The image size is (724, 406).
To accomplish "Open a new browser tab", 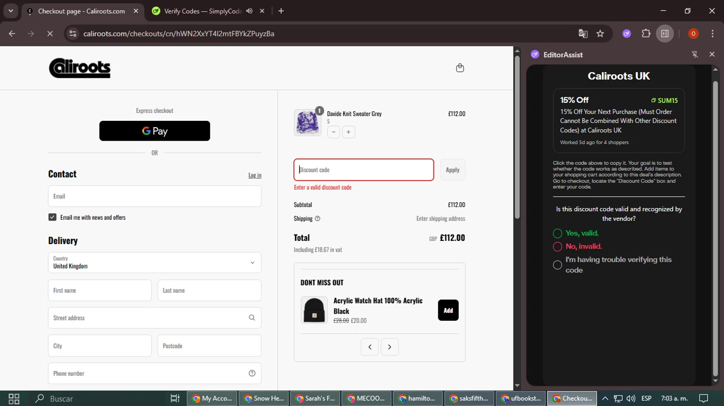I will click(281, 11).
